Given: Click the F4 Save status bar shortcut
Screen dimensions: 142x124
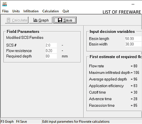Looking at the screenshot, I should (21, 121).
